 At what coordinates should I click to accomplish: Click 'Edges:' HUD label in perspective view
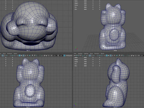click(76, 3)
